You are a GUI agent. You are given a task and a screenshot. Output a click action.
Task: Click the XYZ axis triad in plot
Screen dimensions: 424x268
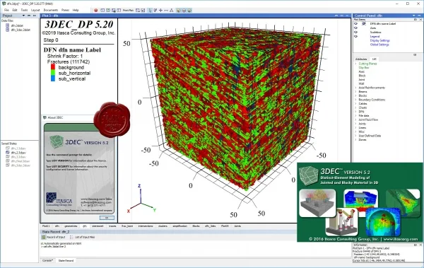click(141, 199)
